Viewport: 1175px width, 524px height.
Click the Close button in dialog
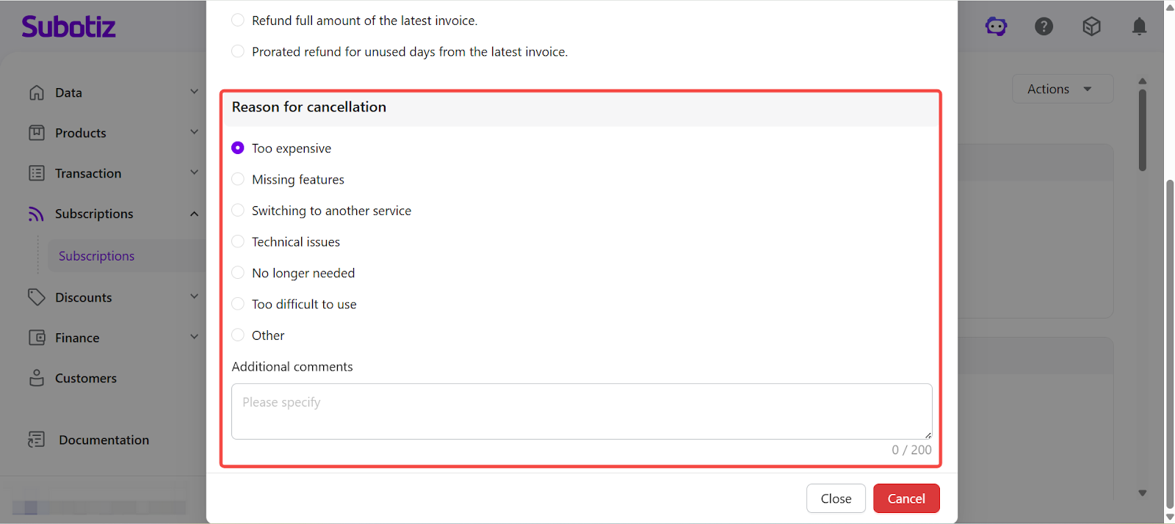[x=836, y=498]
